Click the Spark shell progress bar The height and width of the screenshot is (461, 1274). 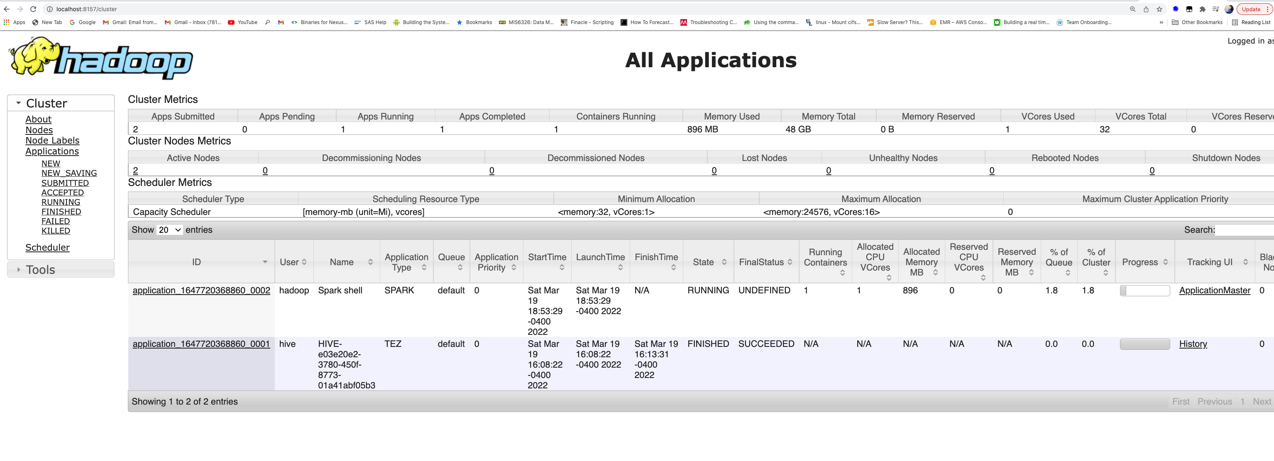1144,290
